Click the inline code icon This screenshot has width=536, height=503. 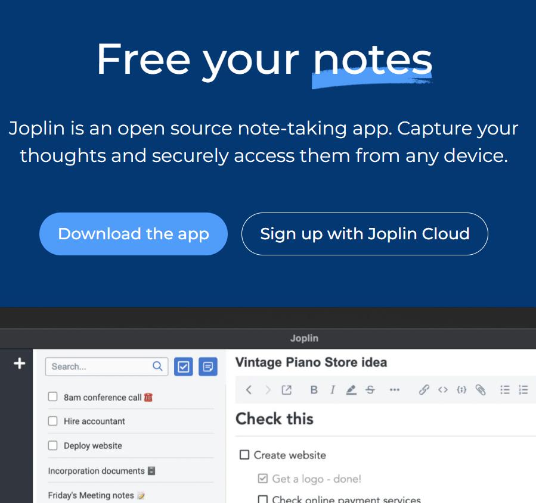(442, 390)
